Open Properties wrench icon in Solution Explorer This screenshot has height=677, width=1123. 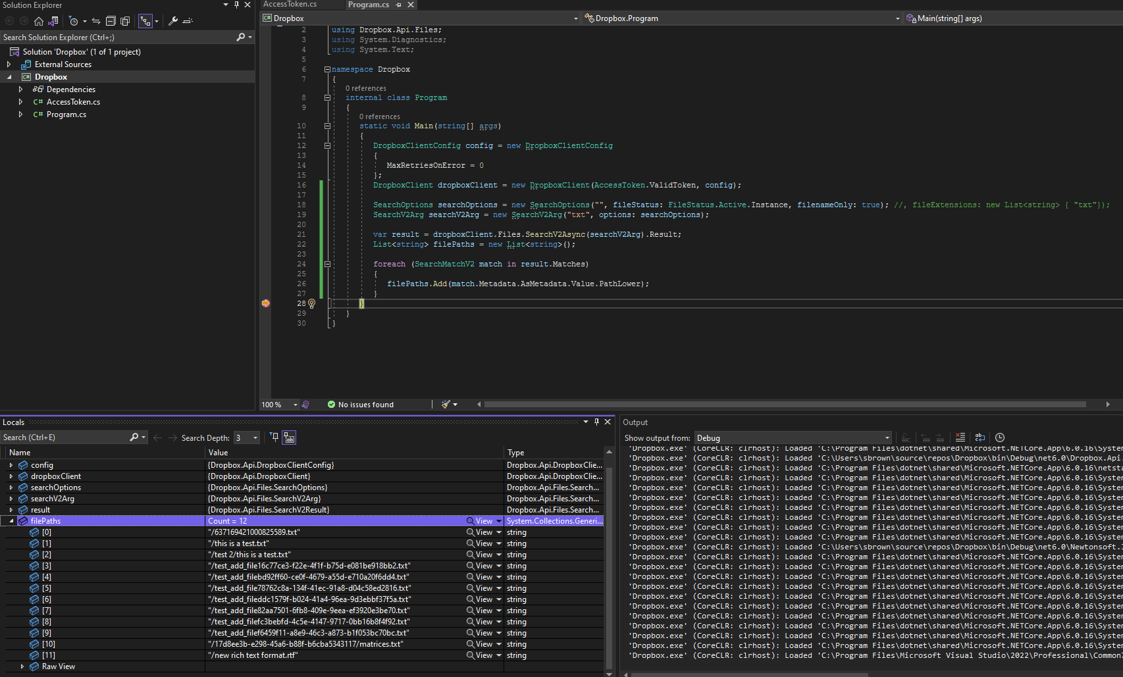173,21
